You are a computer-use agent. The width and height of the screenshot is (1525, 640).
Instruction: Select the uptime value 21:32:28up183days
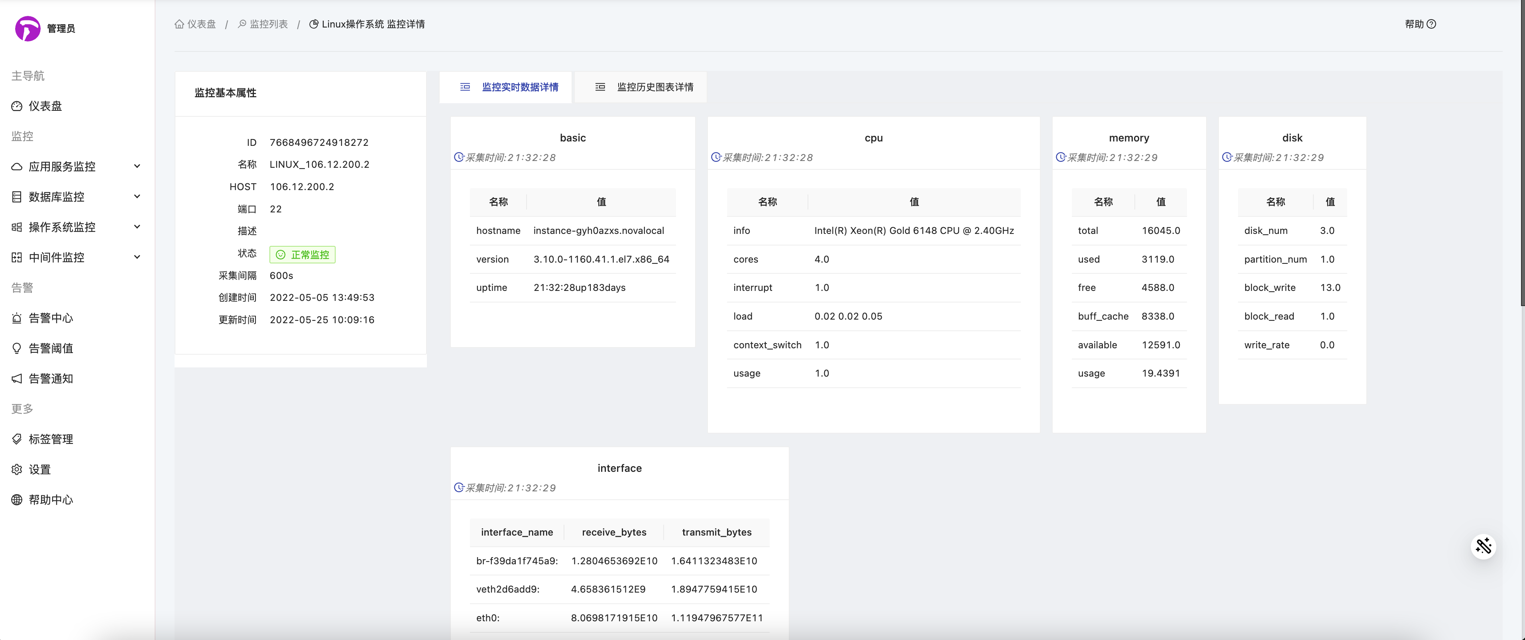(x=580, y=288)
